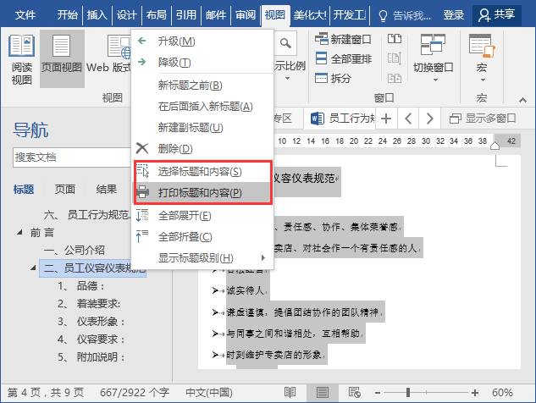This screenshot has height=403, width=536.
Task: Collapse the 前言 heading in navigation tree
Action: point(19,232)
